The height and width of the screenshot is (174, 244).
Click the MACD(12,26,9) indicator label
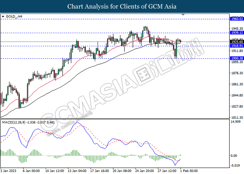point(28,122)
